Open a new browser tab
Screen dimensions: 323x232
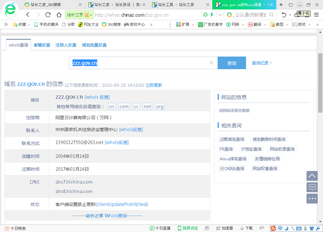click(281, 5)
